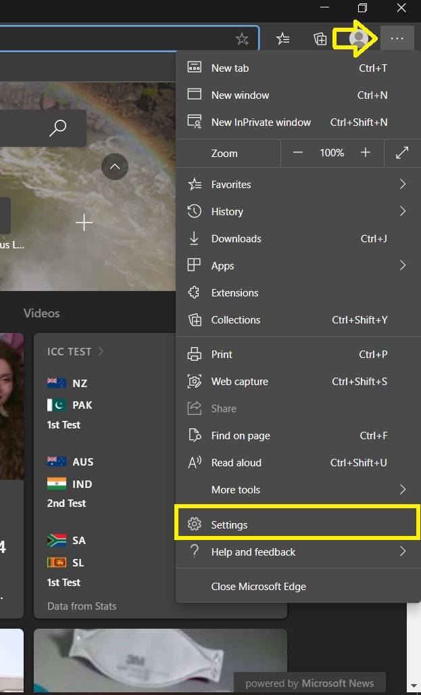Click the 100% zoom value

(332, 153)
